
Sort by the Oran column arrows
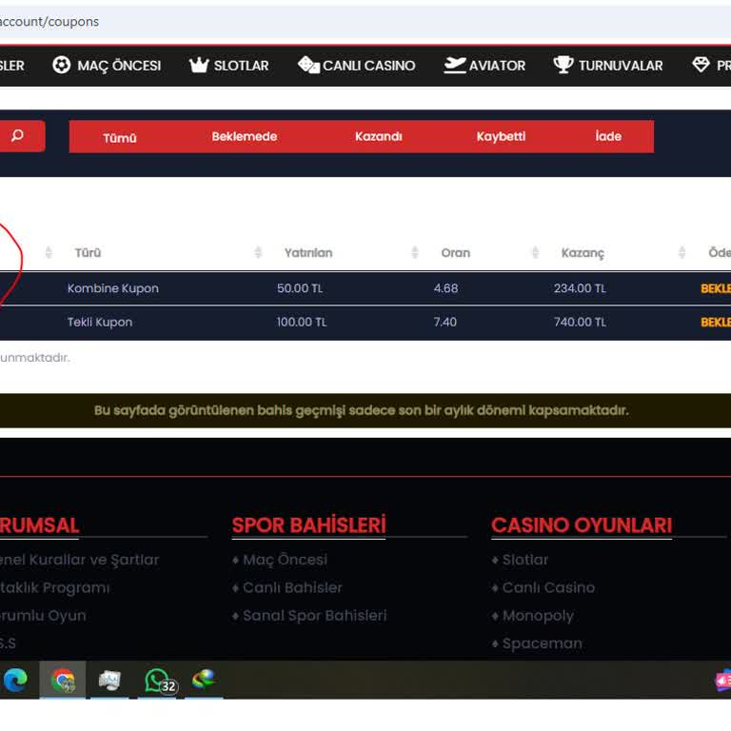535,252
